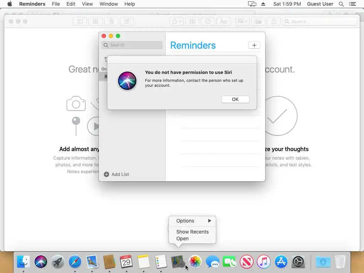Open the File menu

56,4
